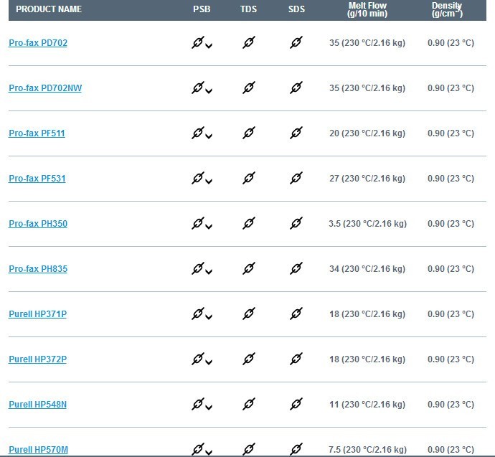This screenshot has width=495, height=457.
Task: Expand the PSB dropdown arrow for Pro-fax PD702NW
Action: point(209,91)
